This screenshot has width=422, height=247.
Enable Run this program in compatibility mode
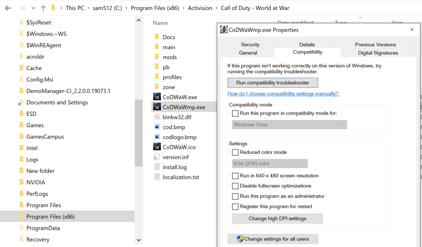click(235, 114)
